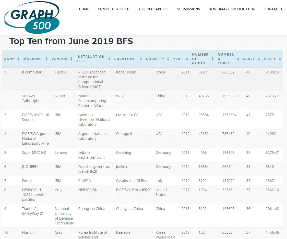Click the CINECA installation site cell
Screen dimensions: 287x239
point(84,181)
